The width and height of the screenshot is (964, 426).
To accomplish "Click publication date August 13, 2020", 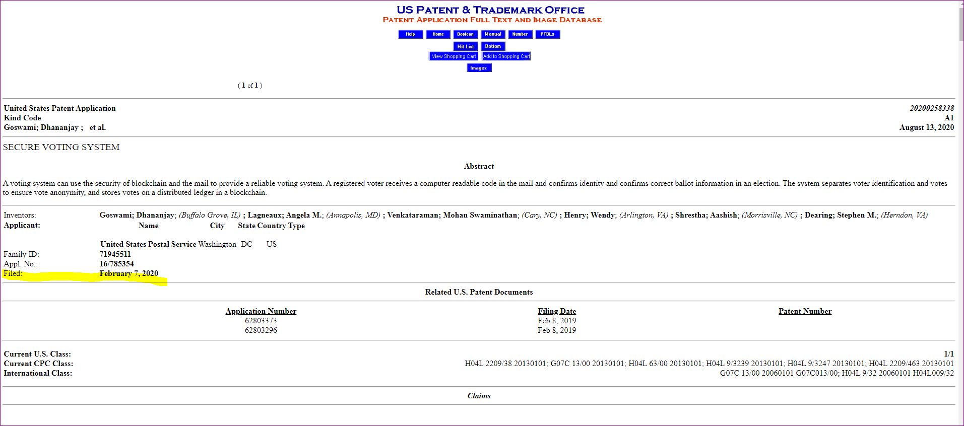I will (927, 127).
